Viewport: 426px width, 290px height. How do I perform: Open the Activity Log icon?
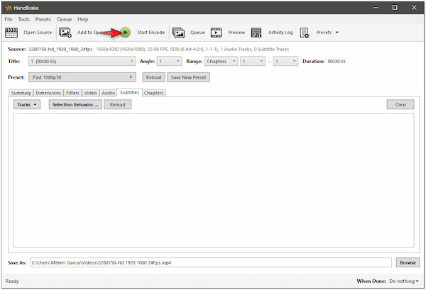(x=256, y=32)
